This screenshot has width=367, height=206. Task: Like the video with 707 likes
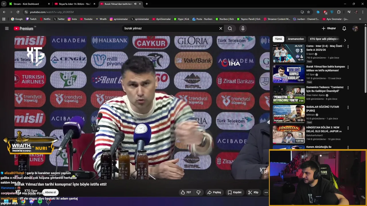(x=186, y=192)
